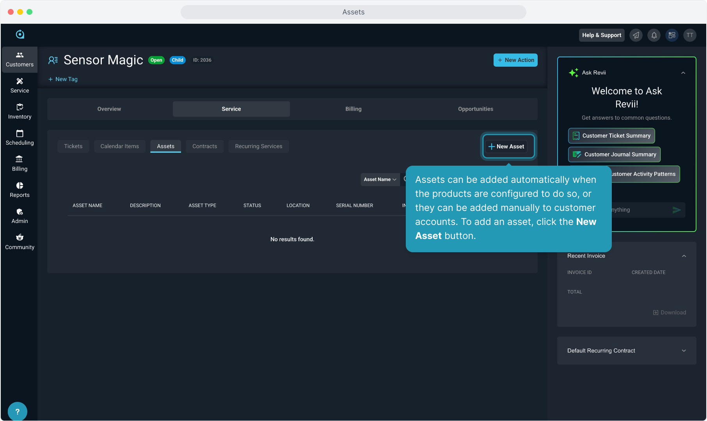
Task: Collapse the Recent Invoice section
Action: [684, 256]
